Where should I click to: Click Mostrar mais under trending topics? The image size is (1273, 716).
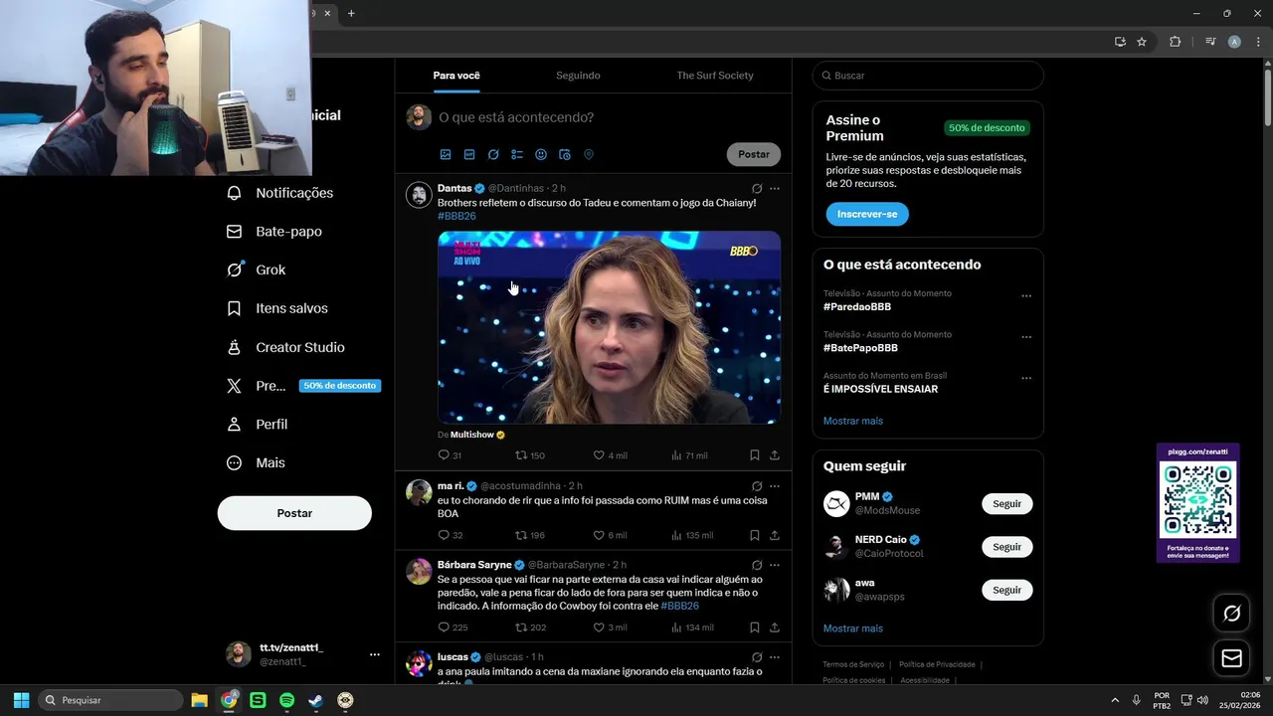pyautogui.click(x=853, y=421)
